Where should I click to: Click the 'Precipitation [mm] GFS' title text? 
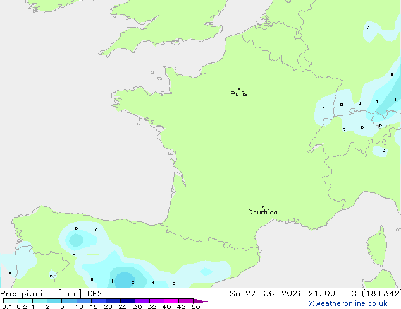point(51,294)
